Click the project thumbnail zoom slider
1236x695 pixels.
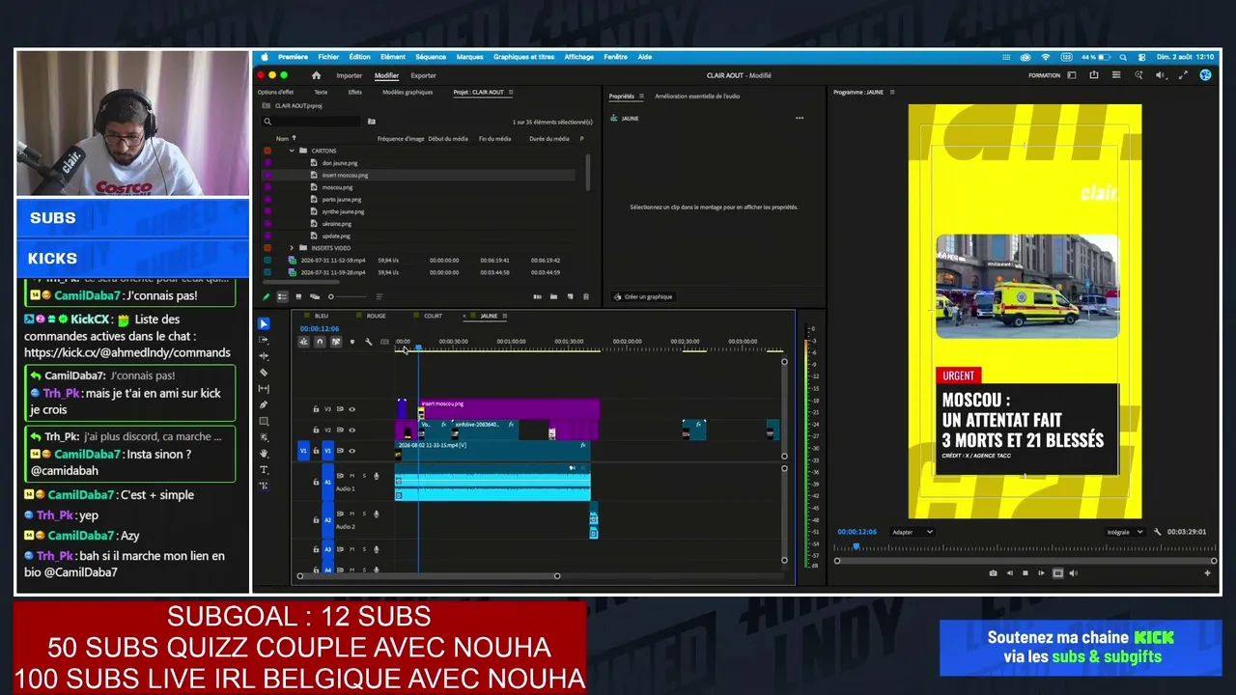point(331,296)
